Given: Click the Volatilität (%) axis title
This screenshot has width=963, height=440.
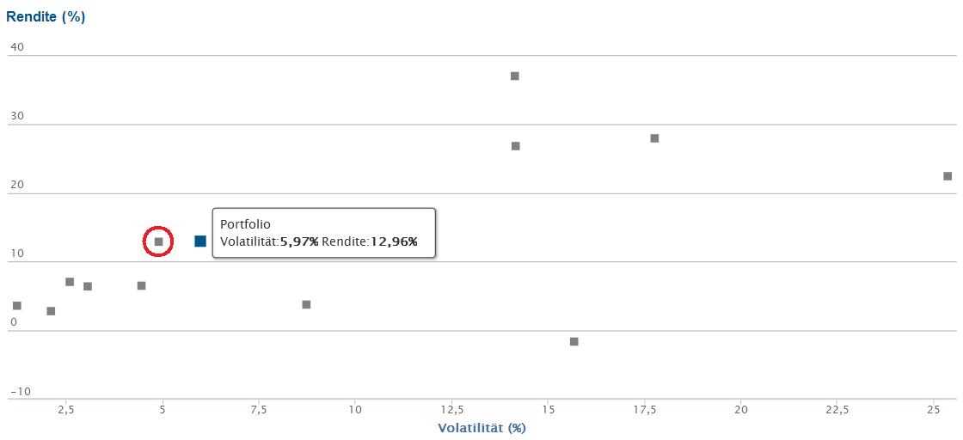Looking at the screenshot, I should tap(482, 428).
